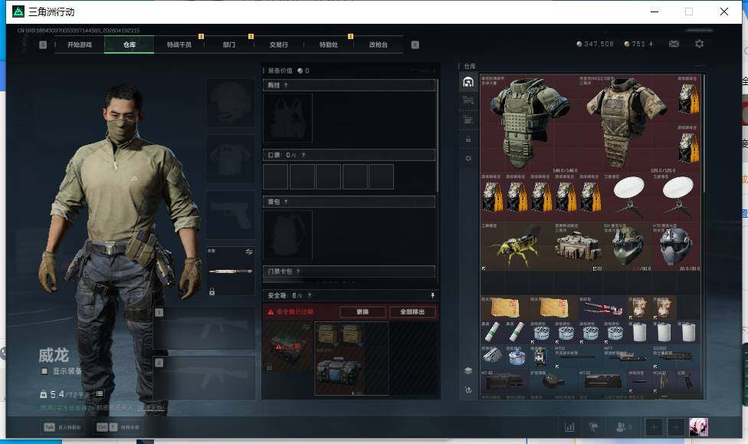Click the 全部移出 button
This screenshot has width=748, height=444.
412,312
